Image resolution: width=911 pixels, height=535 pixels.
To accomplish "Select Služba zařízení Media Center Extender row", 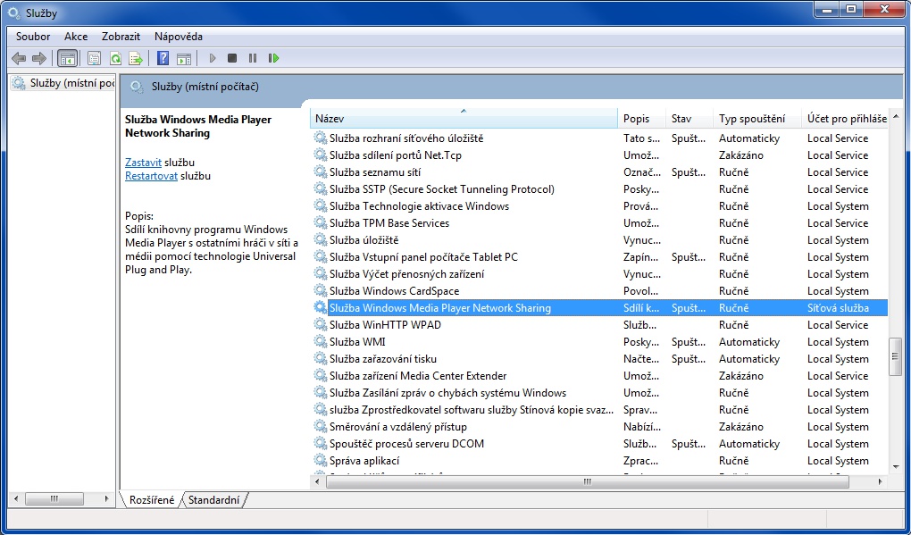I will point(599,375).
